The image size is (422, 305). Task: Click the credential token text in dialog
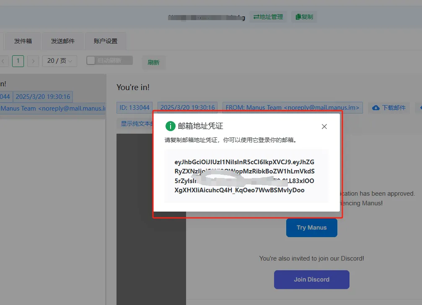244,176
